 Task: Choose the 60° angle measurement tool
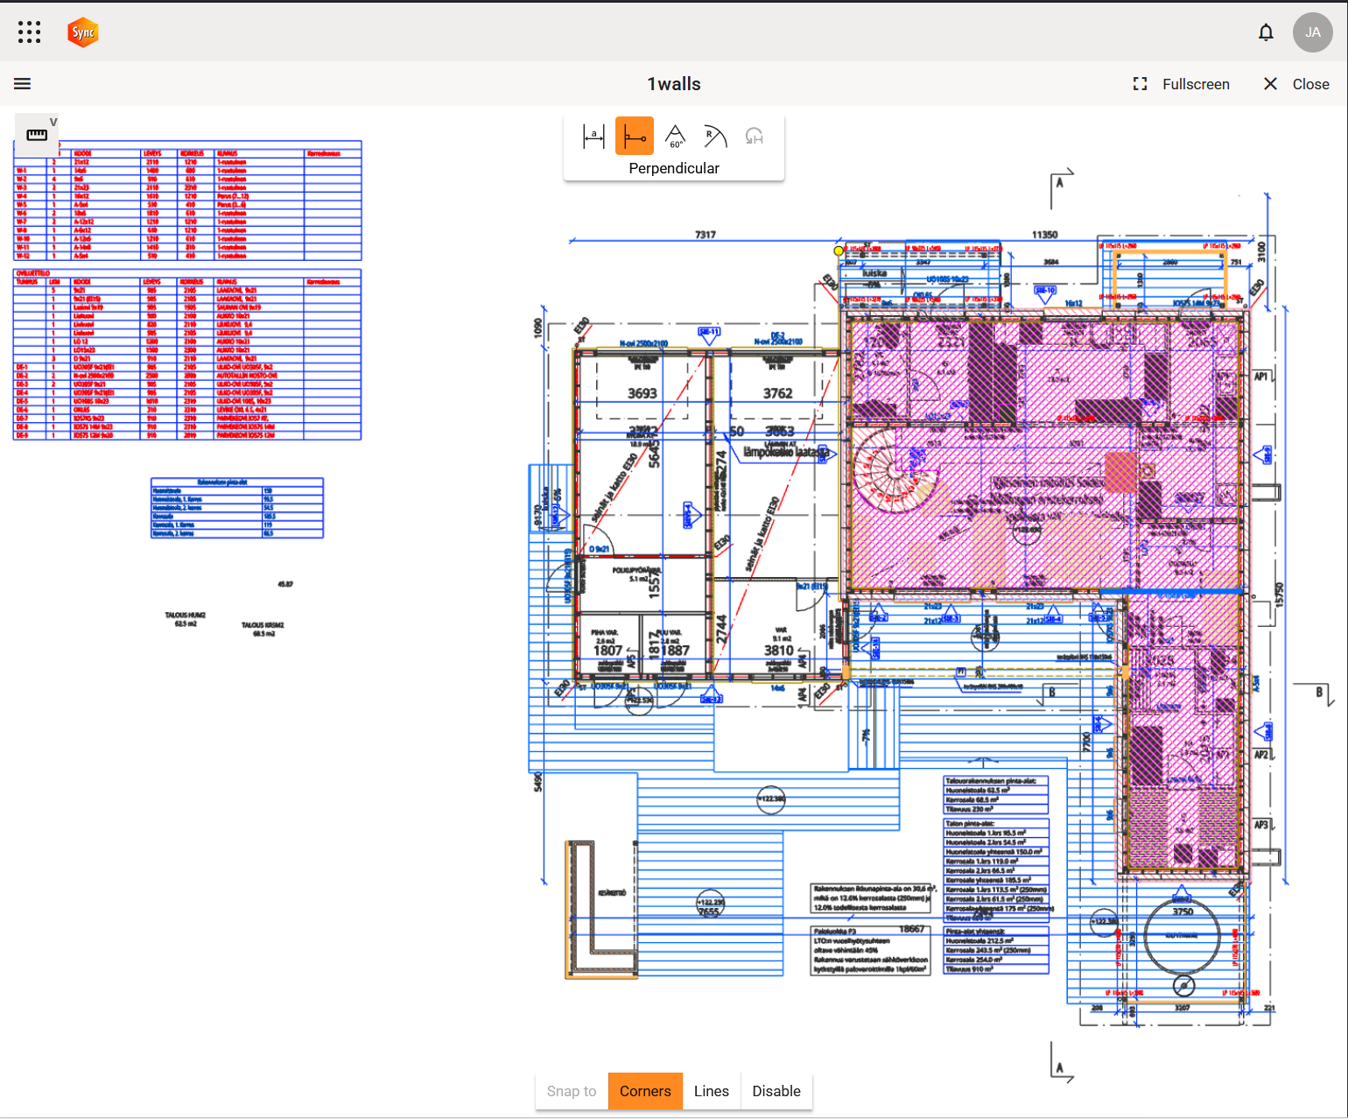click(x=675, y=137)
